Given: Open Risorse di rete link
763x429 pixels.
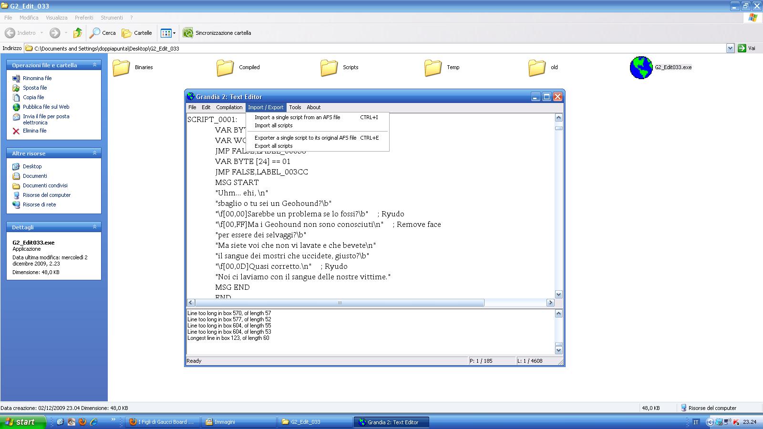Looking at the screenshot, I should (39, 204).
